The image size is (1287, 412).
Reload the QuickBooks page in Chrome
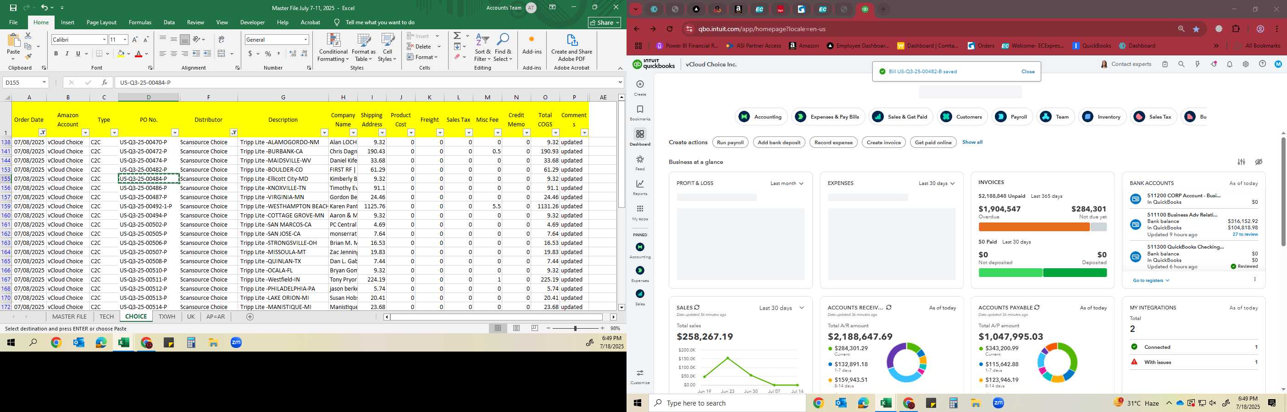pyautogui.click(x=670, y=29)
